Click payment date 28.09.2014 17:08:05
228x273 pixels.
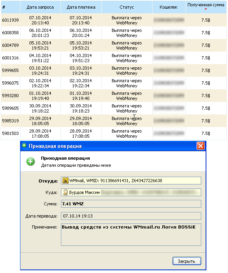point(81,133)
